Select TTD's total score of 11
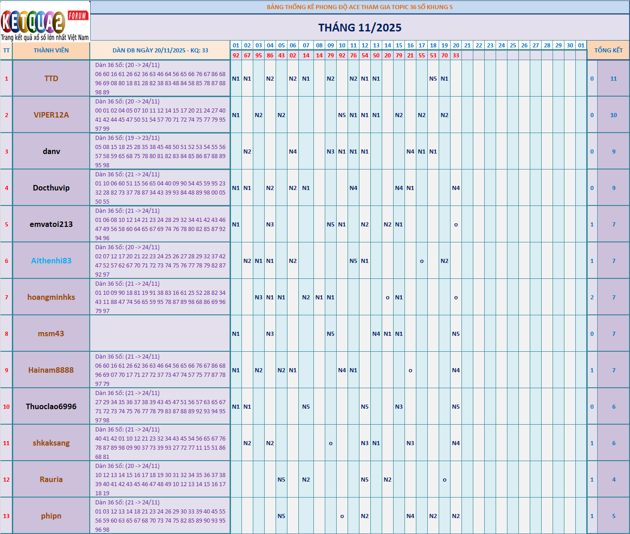Viewport: 630px width, 534px height. (x=613, y=78)
